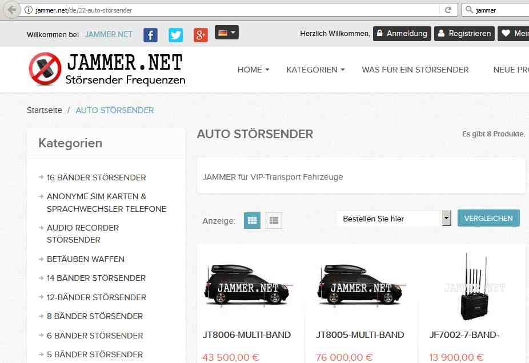Image resolution: width=529 pixels, height=363 pixels.
Task: Open WAS FÜR EIN STÖRSENDER menu item
Action: coord(415,70)
